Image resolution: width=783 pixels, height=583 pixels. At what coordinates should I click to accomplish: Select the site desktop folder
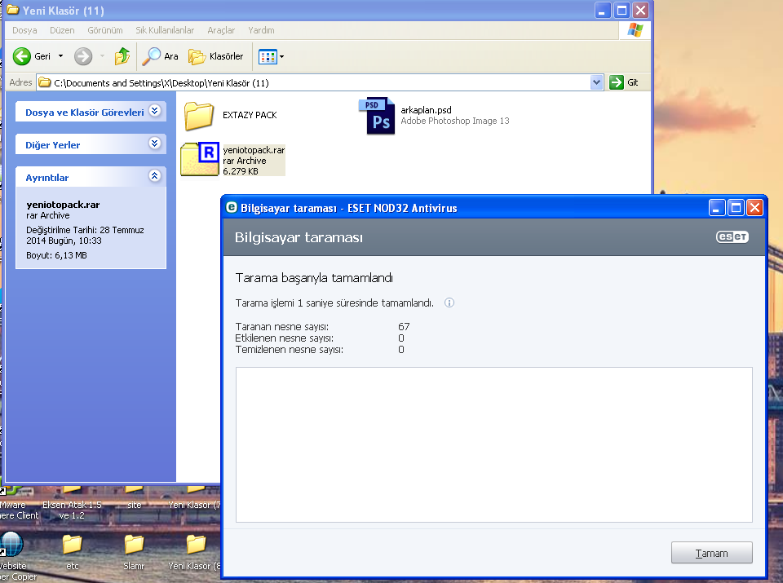tap(134, 499)
